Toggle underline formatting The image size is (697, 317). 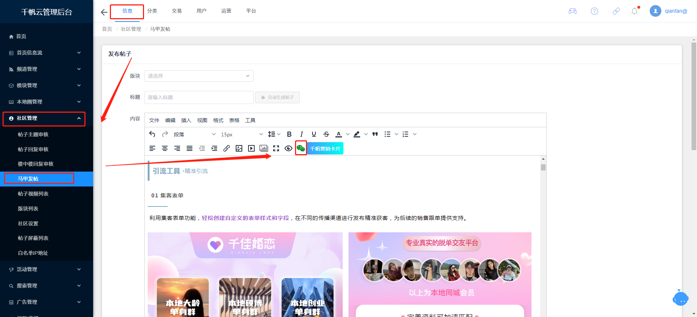click(314, 134)
